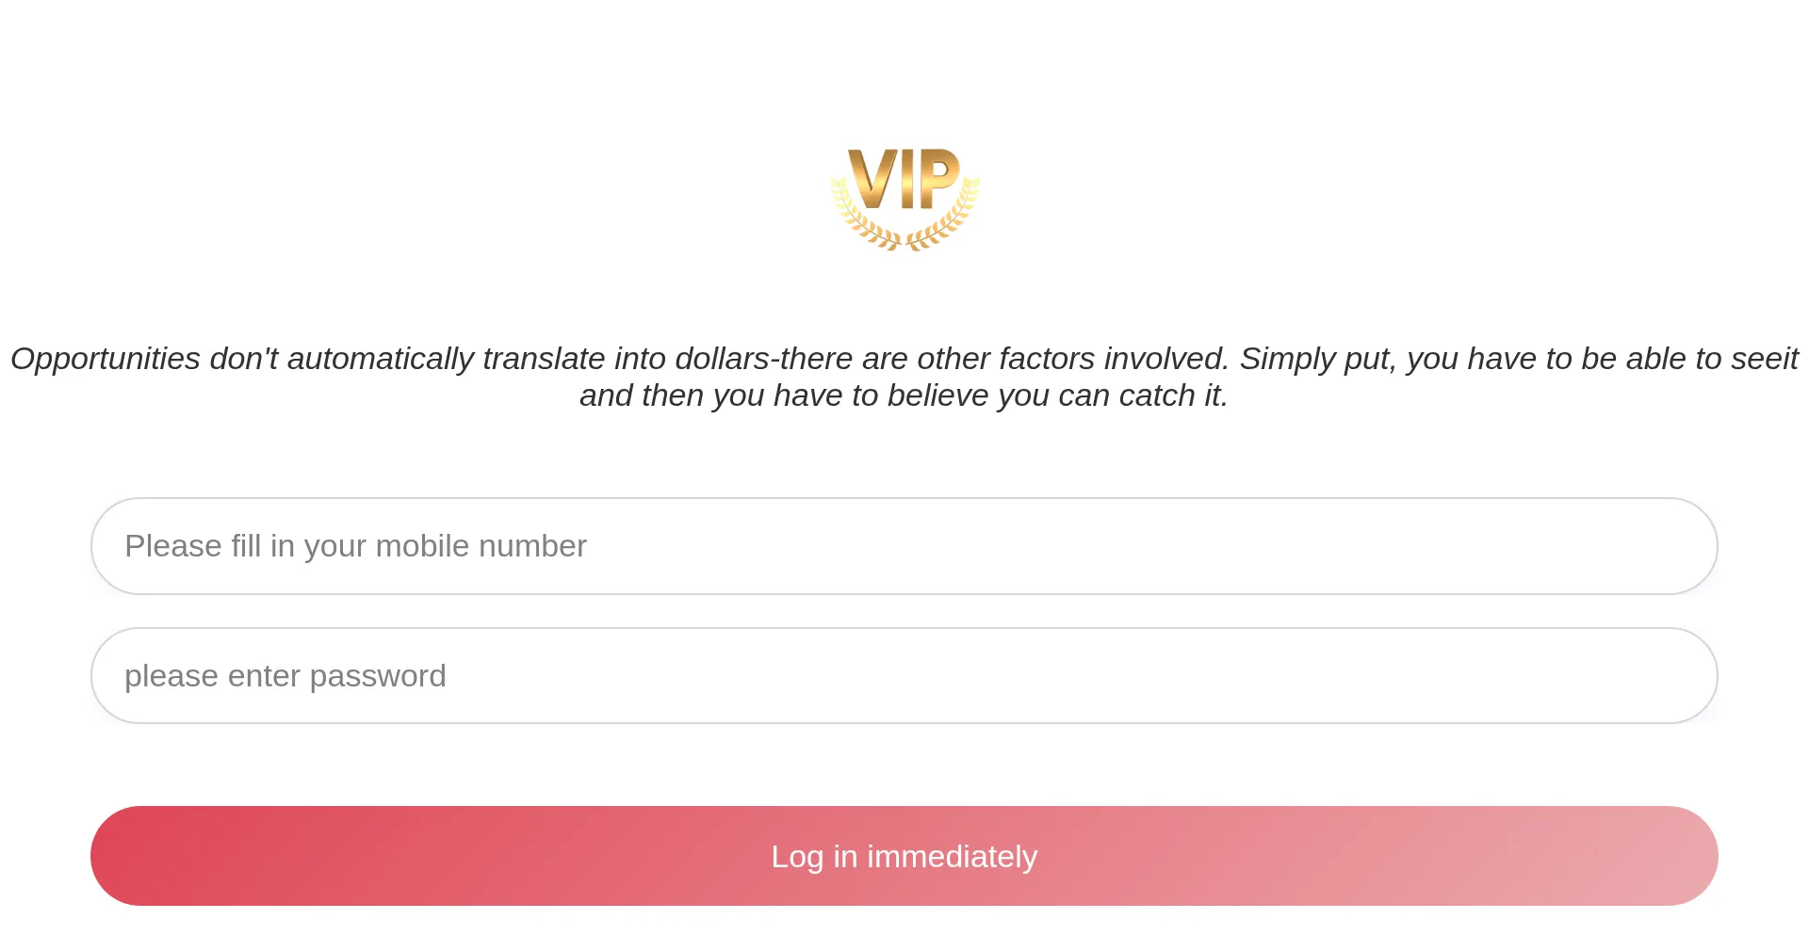Click the letter I in the VIP logo
This screenshot has height=935, width=1809.
coord(908,179)
